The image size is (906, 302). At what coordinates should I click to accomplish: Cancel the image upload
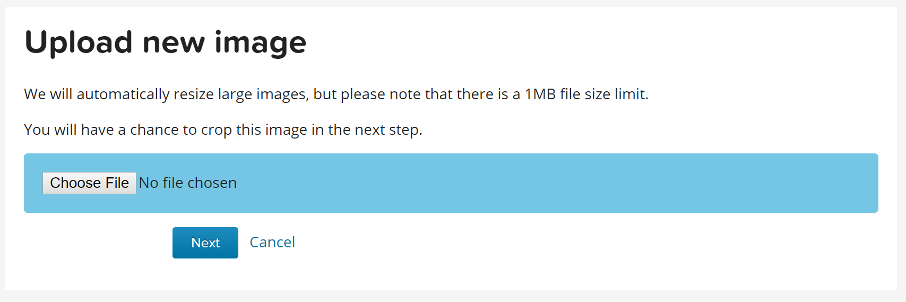click(x=272, y=243)
